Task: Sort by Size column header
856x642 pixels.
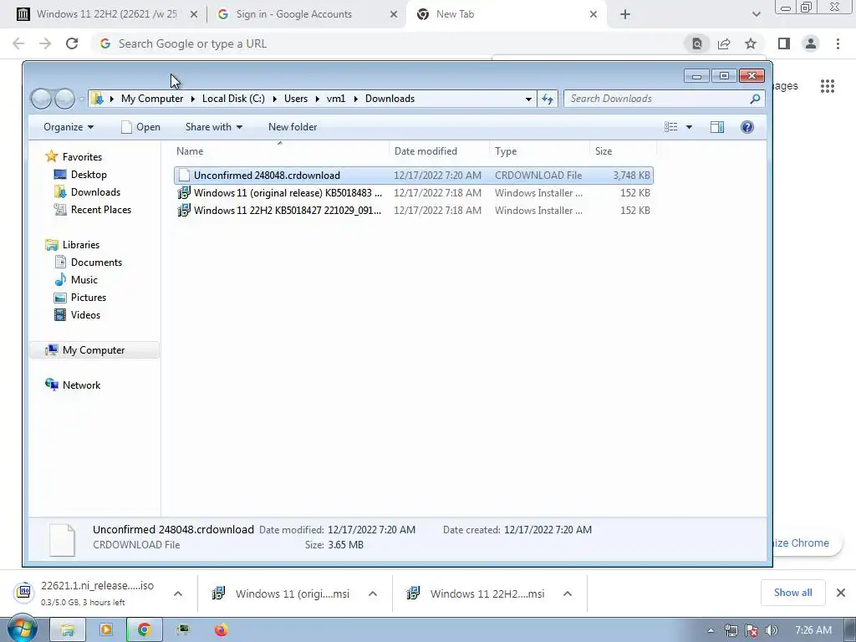Action: 623,151
